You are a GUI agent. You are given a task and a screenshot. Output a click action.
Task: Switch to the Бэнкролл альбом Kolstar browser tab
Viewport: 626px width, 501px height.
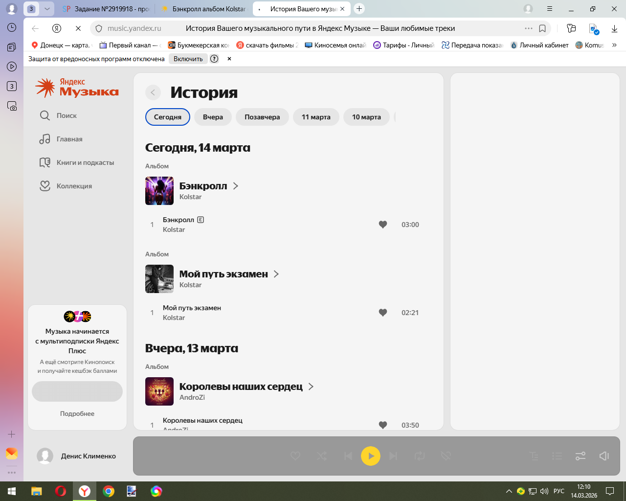[x=203, y=9]
